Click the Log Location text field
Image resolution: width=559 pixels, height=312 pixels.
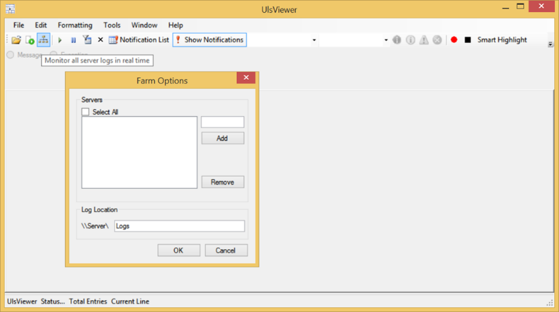coord(179,226)
